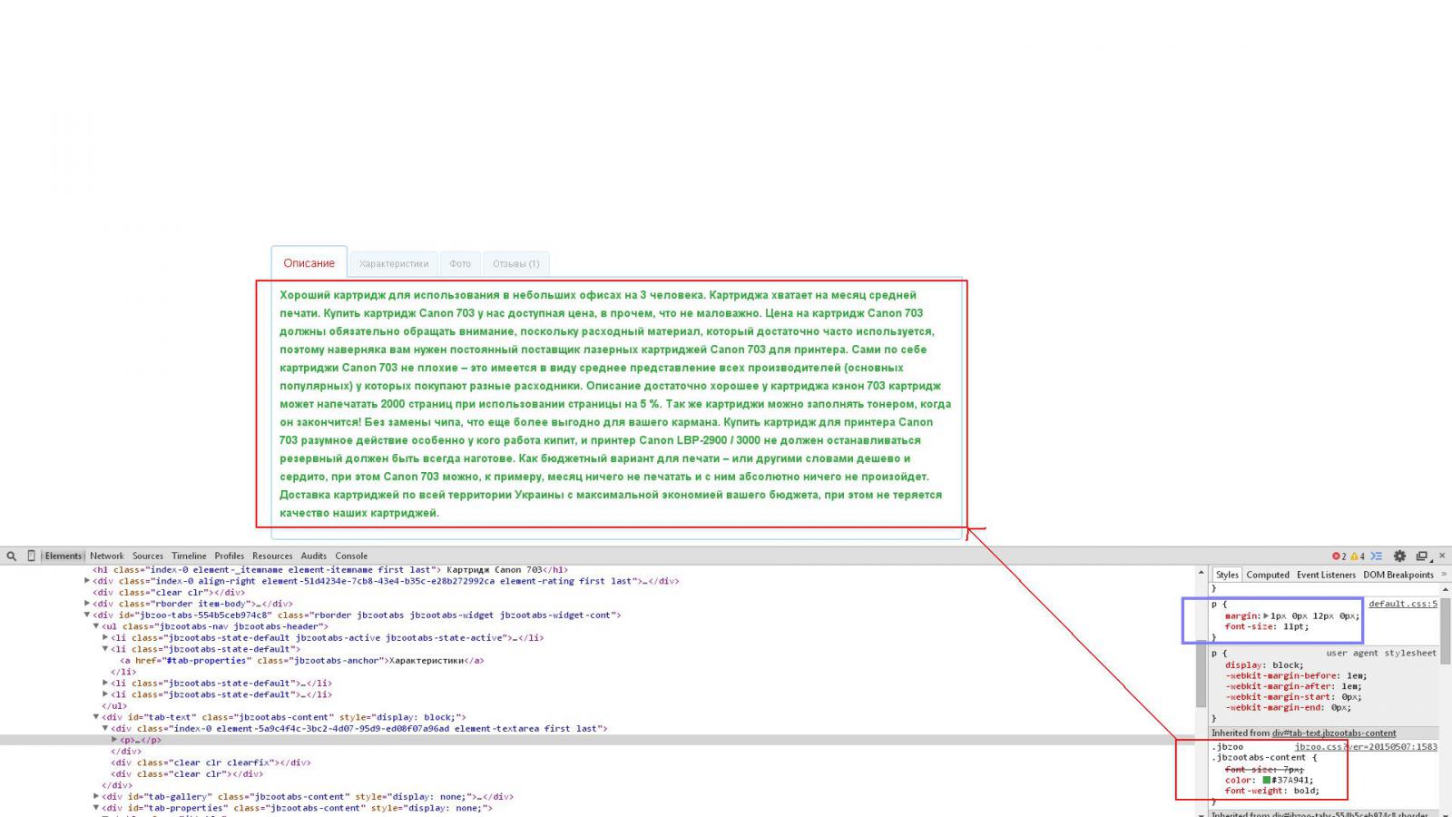Expand the selected <p> element node

tap(114, 740)
